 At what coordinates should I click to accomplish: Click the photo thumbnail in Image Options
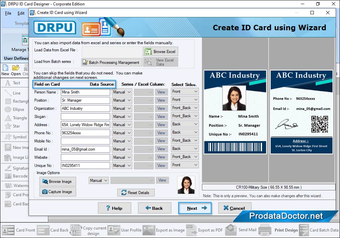point(186,185)
